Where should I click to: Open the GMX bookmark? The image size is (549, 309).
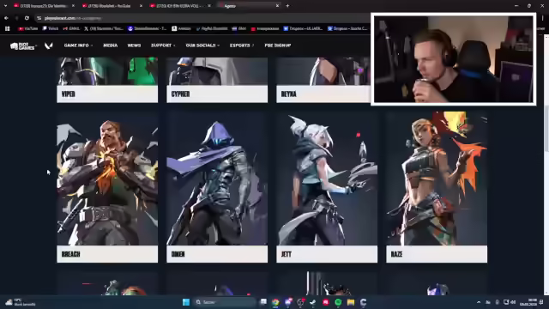point(239,28)
